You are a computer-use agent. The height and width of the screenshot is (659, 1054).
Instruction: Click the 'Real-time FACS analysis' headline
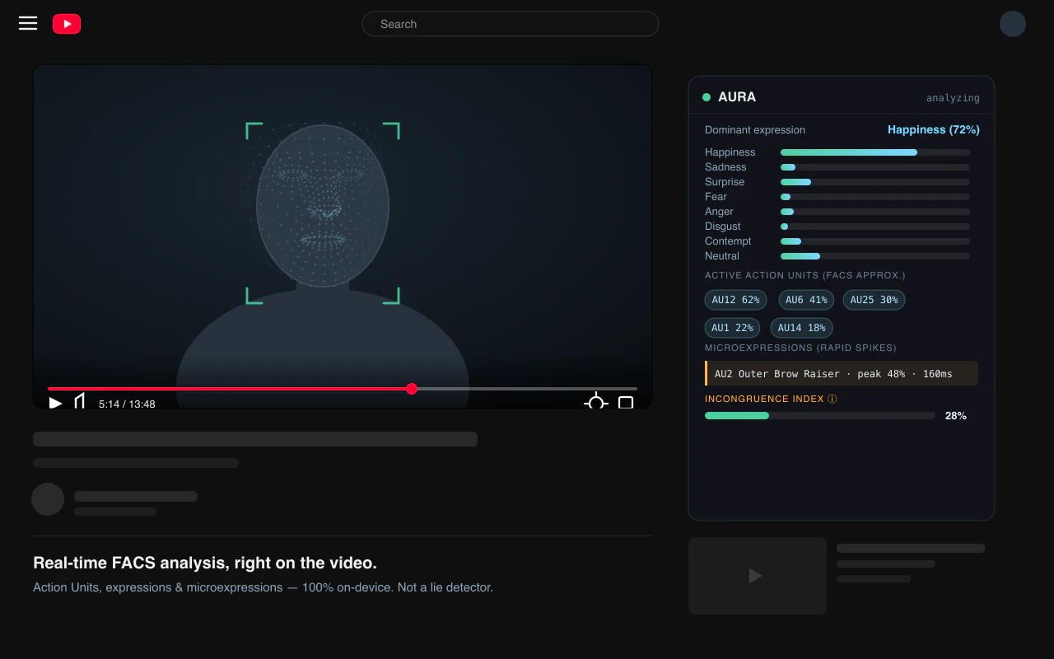(x=205, y=563)
